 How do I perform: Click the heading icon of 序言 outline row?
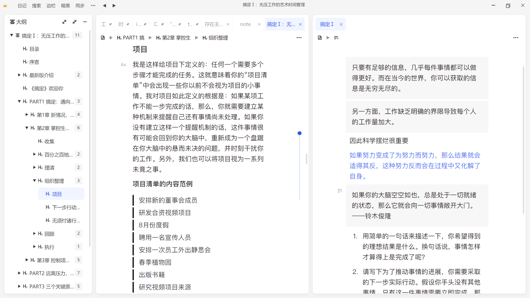[25, 62]
